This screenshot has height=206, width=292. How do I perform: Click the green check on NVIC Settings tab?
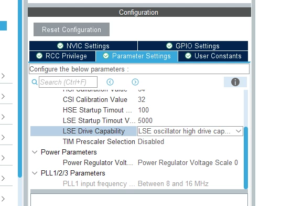(60, 46)
